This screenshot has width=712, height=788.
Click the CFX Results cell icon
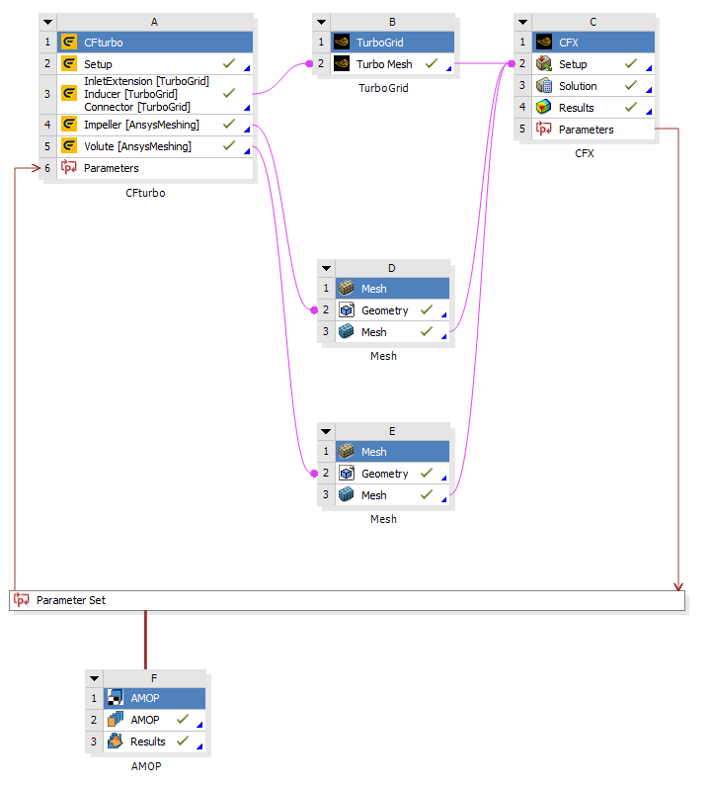pos(544,107)
